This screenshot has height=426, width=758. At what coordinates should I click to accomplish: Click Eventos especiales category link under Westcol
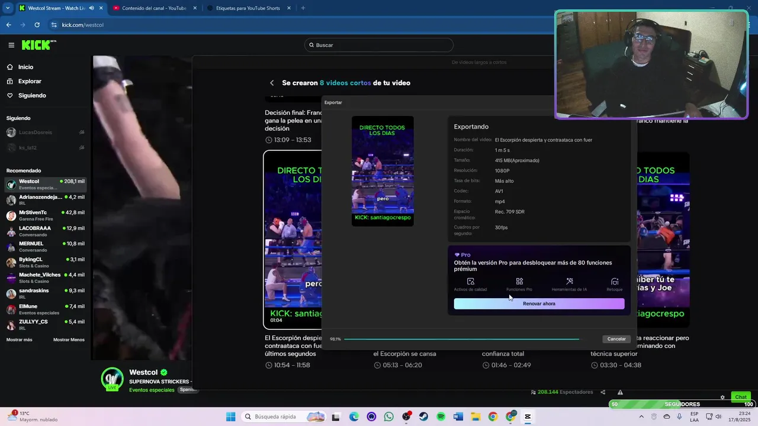point(152,390)
